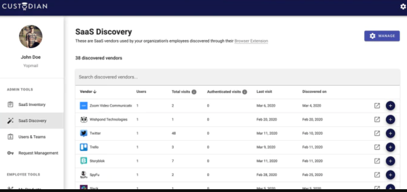Add Storyblok with plus button

coord(391,161)
